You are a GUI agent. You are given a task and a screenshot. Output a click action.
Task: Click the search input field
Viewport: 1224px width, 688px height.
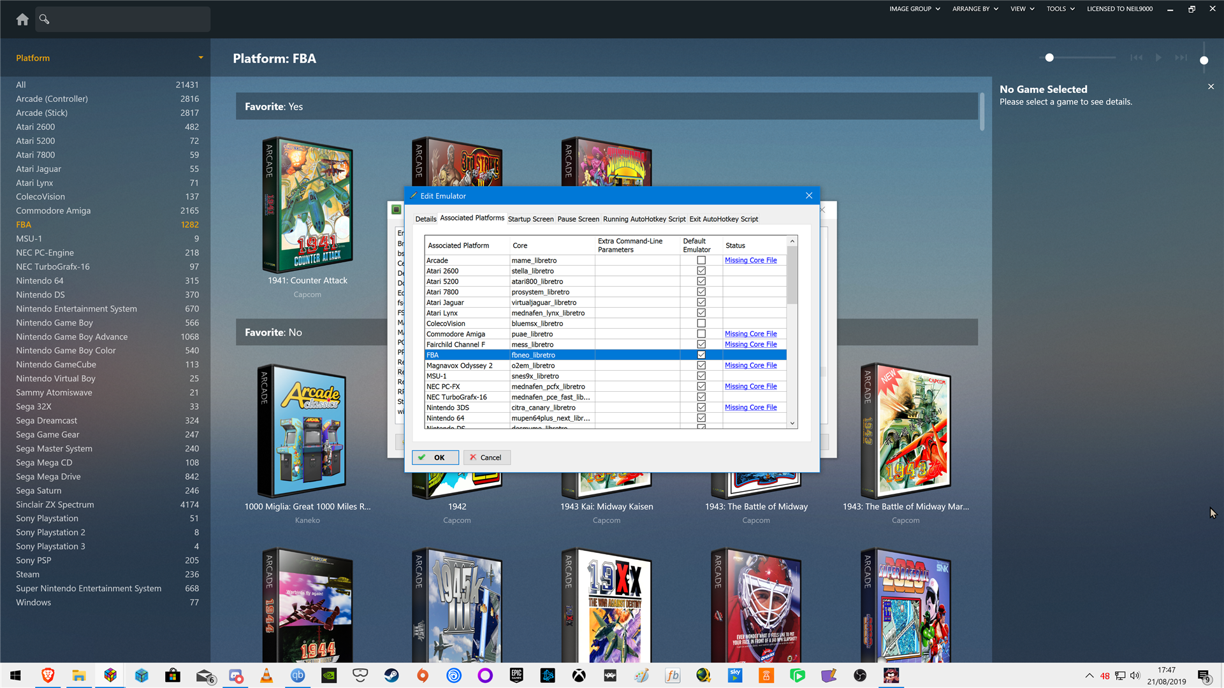(x=122, y=19)
